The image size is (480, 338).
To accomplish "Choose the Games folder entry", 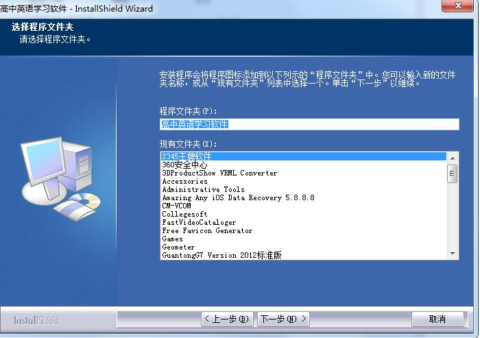I will (x=303, y=239).
